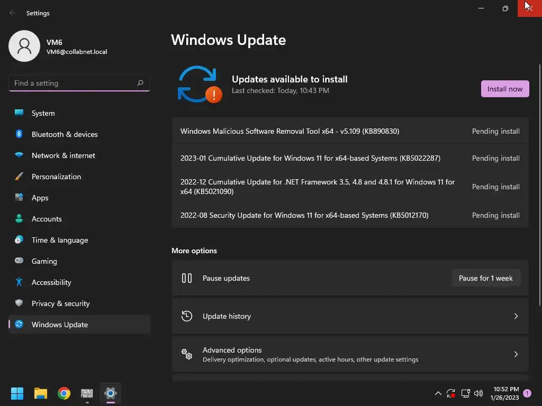Click the magnifier search icon in Find a setting
The width and height of the screenshot is (542, 406).
coord(140,83)
